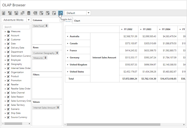Expand the Customer node in tree

point(5,40)
